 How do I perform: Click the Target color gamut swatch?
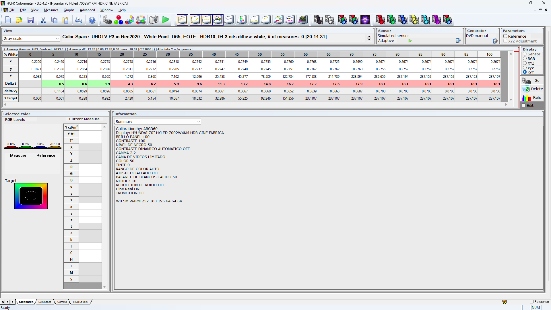point(31,196)
